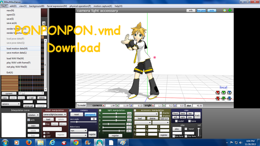Open the left accessory dropdown above X field

tap(143, 122)
